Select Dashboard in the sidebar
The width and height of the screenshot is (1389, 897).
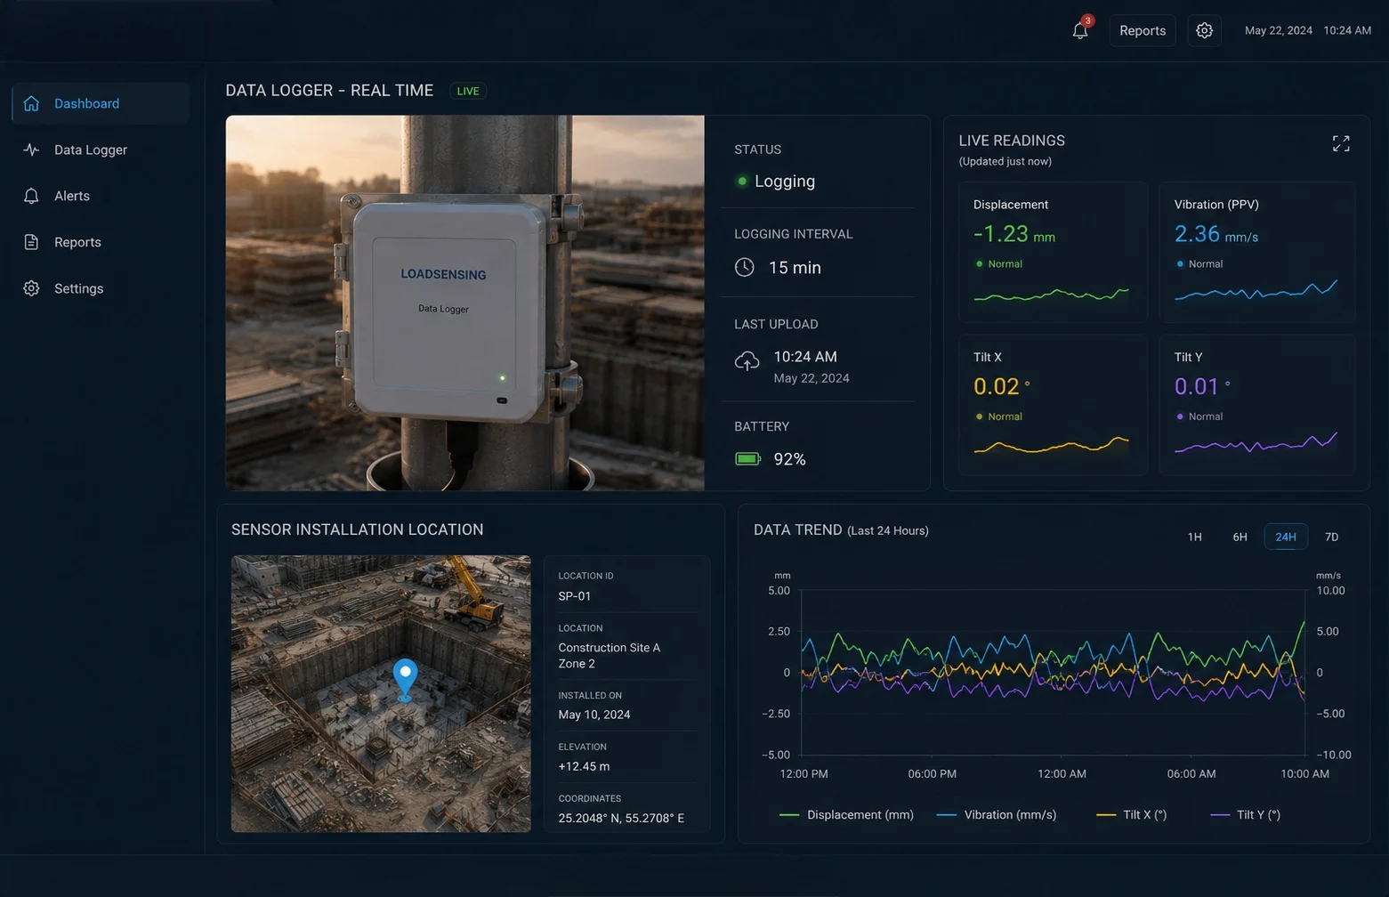click(x=101, y=103)
